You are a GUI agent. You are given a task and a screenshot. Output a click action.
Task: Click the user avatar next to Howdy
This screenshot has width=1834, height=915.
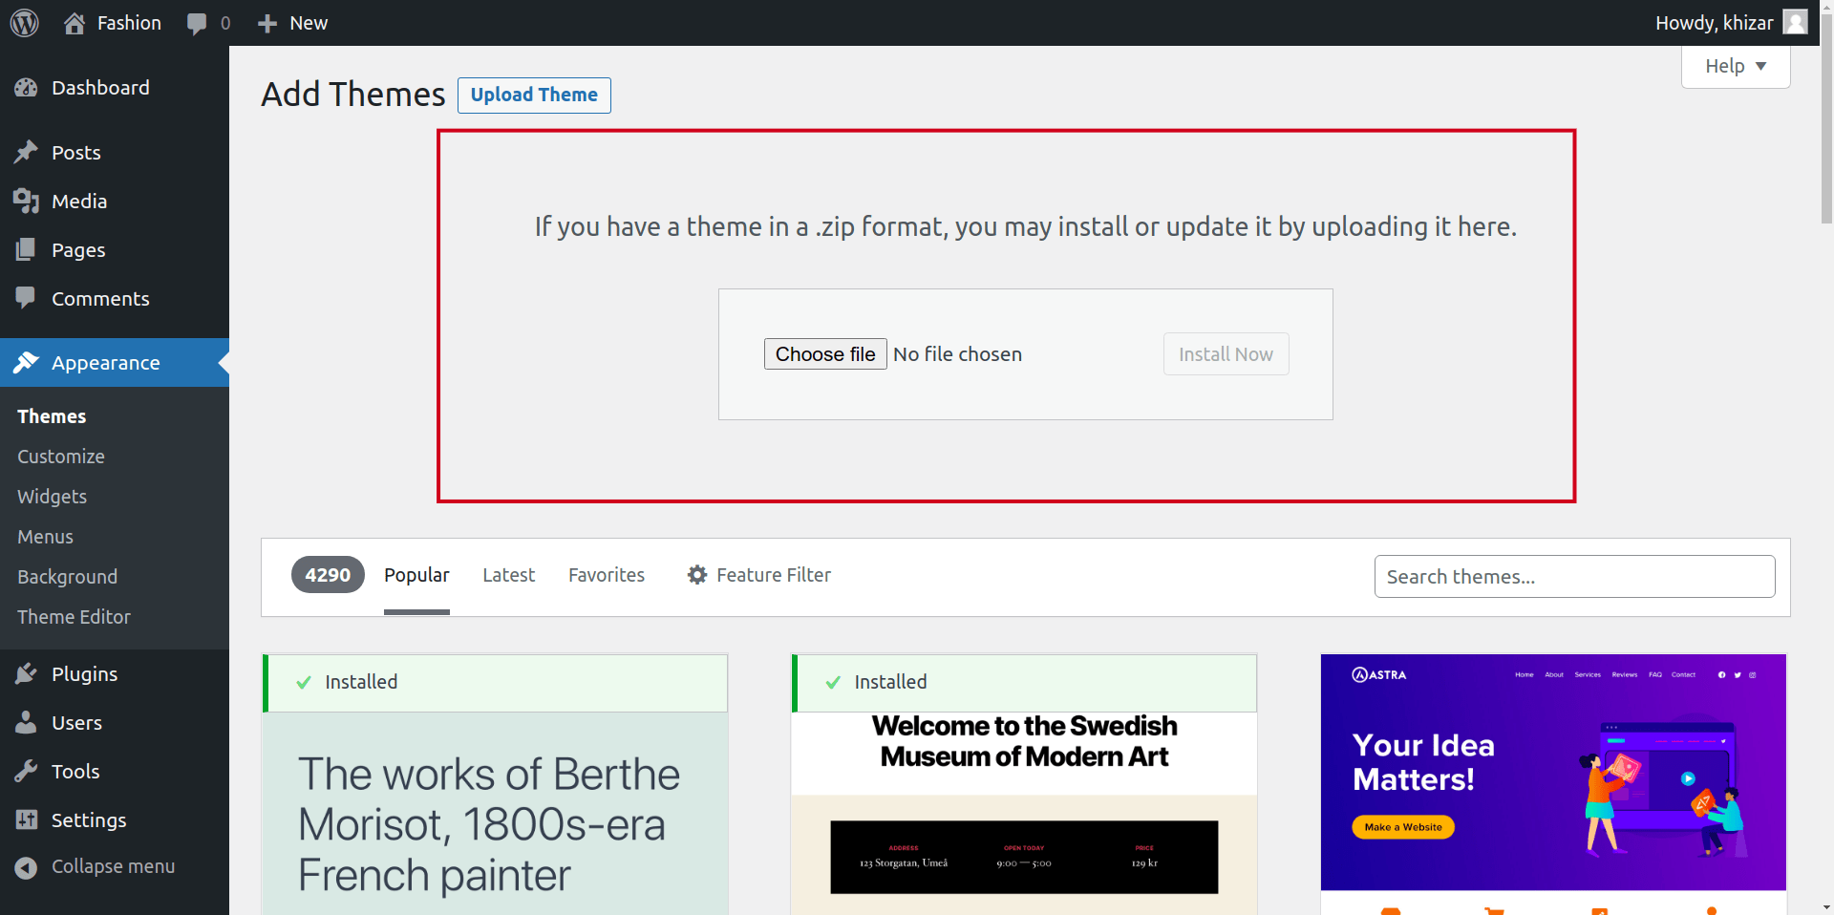pos(1795,23)
